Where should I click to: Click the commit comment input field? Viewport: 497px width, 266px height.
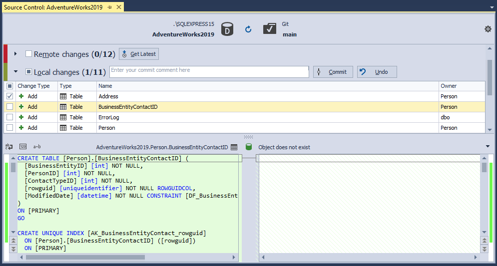pos(209,72)
